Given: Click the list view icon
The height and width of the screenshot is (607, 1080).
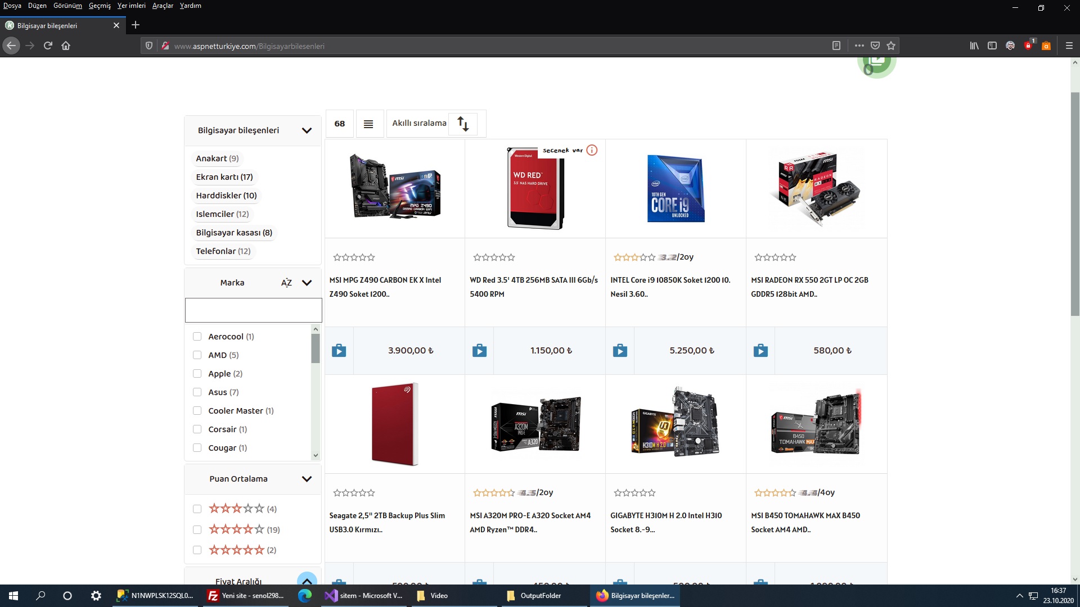Looking at the screenshot, I should (x=368, y=124).
